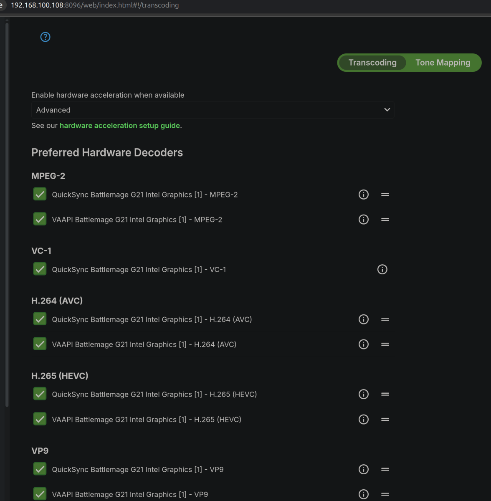The image size is (491, 501).
Task: Open the hardware acceleration setup guide link
Action: [120, 125]
